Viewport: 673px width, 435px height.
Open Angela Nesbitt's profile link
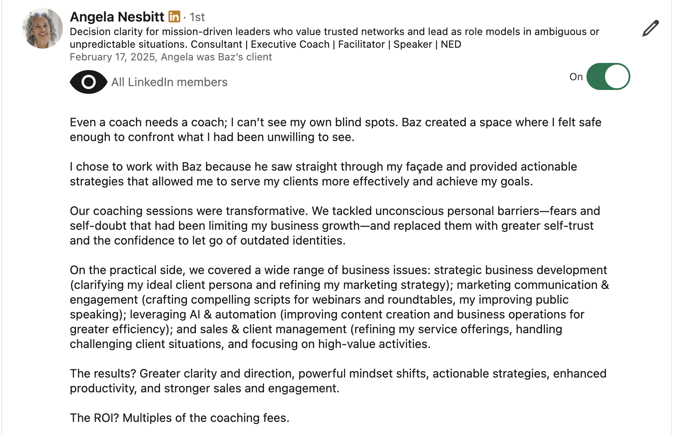pos(117,17)
